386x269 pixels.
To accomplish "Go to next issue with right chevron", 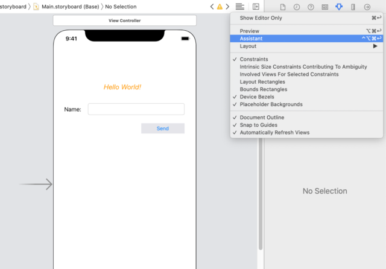I will click(227, 7).
